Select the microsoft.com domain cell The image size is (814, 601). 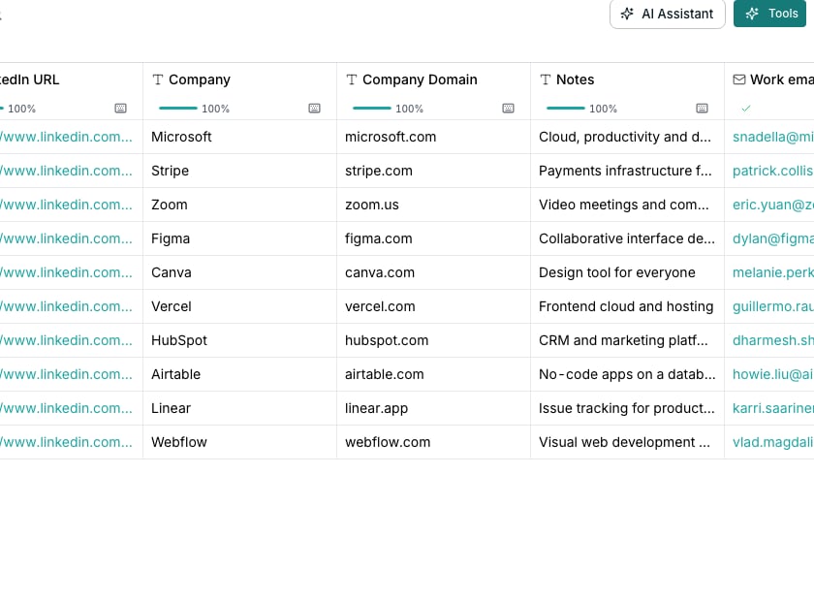click(x=433, y=137)
